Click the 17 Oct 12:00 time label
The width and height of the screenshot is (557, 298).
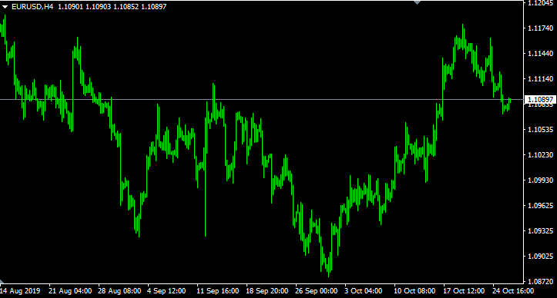[464, 291]
